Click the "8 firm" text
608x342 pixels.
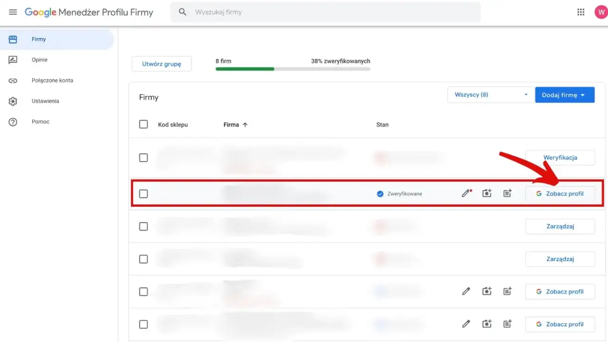pyautogui.click(x=223, y=61)
